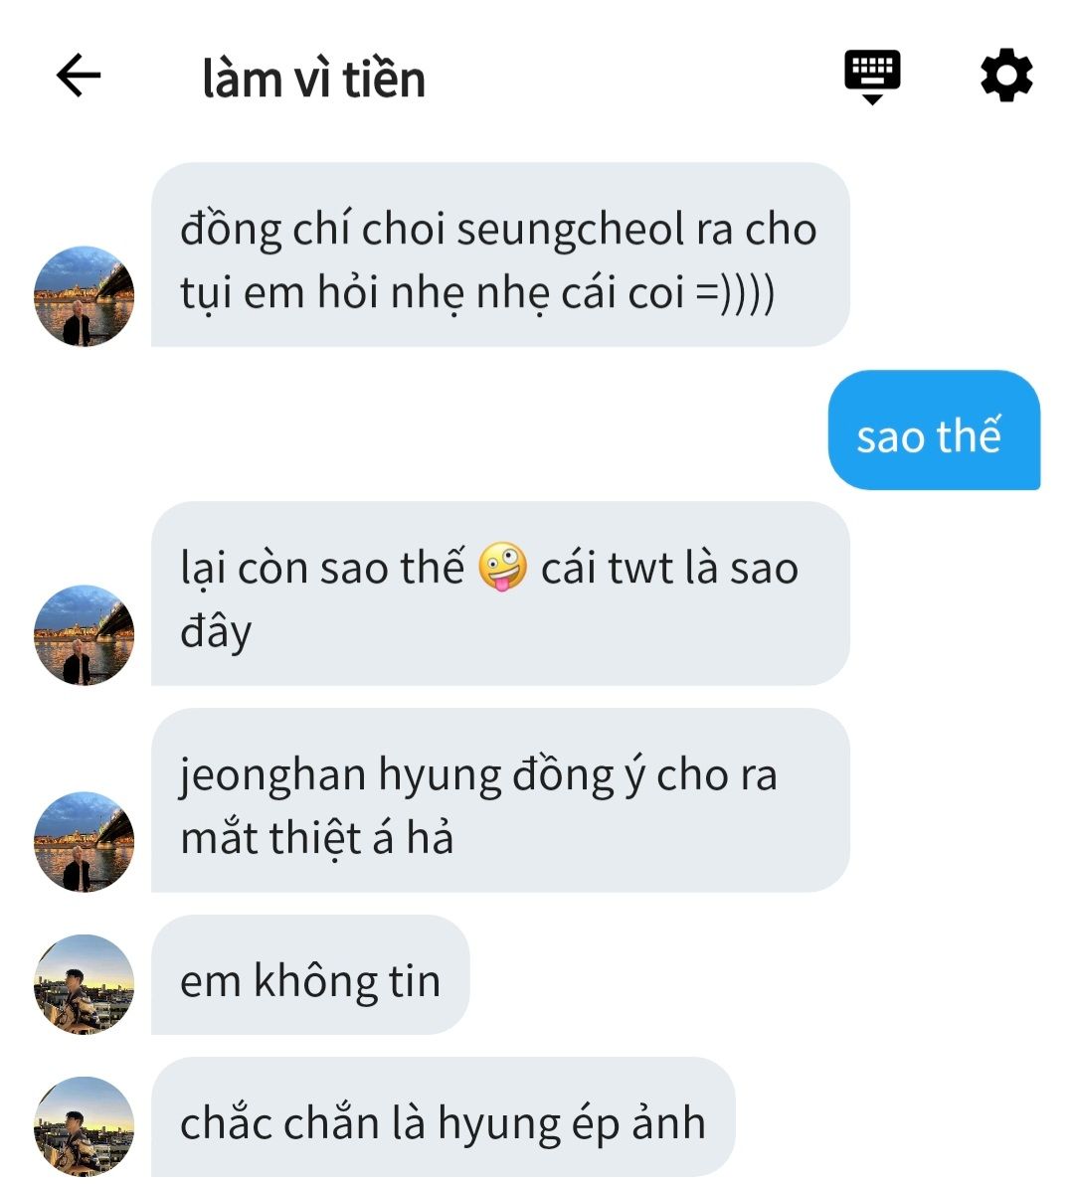This screenshot has height=1184, width=1074.
Task: Tap the zany face emoji in message
Action: click(503, 567)
